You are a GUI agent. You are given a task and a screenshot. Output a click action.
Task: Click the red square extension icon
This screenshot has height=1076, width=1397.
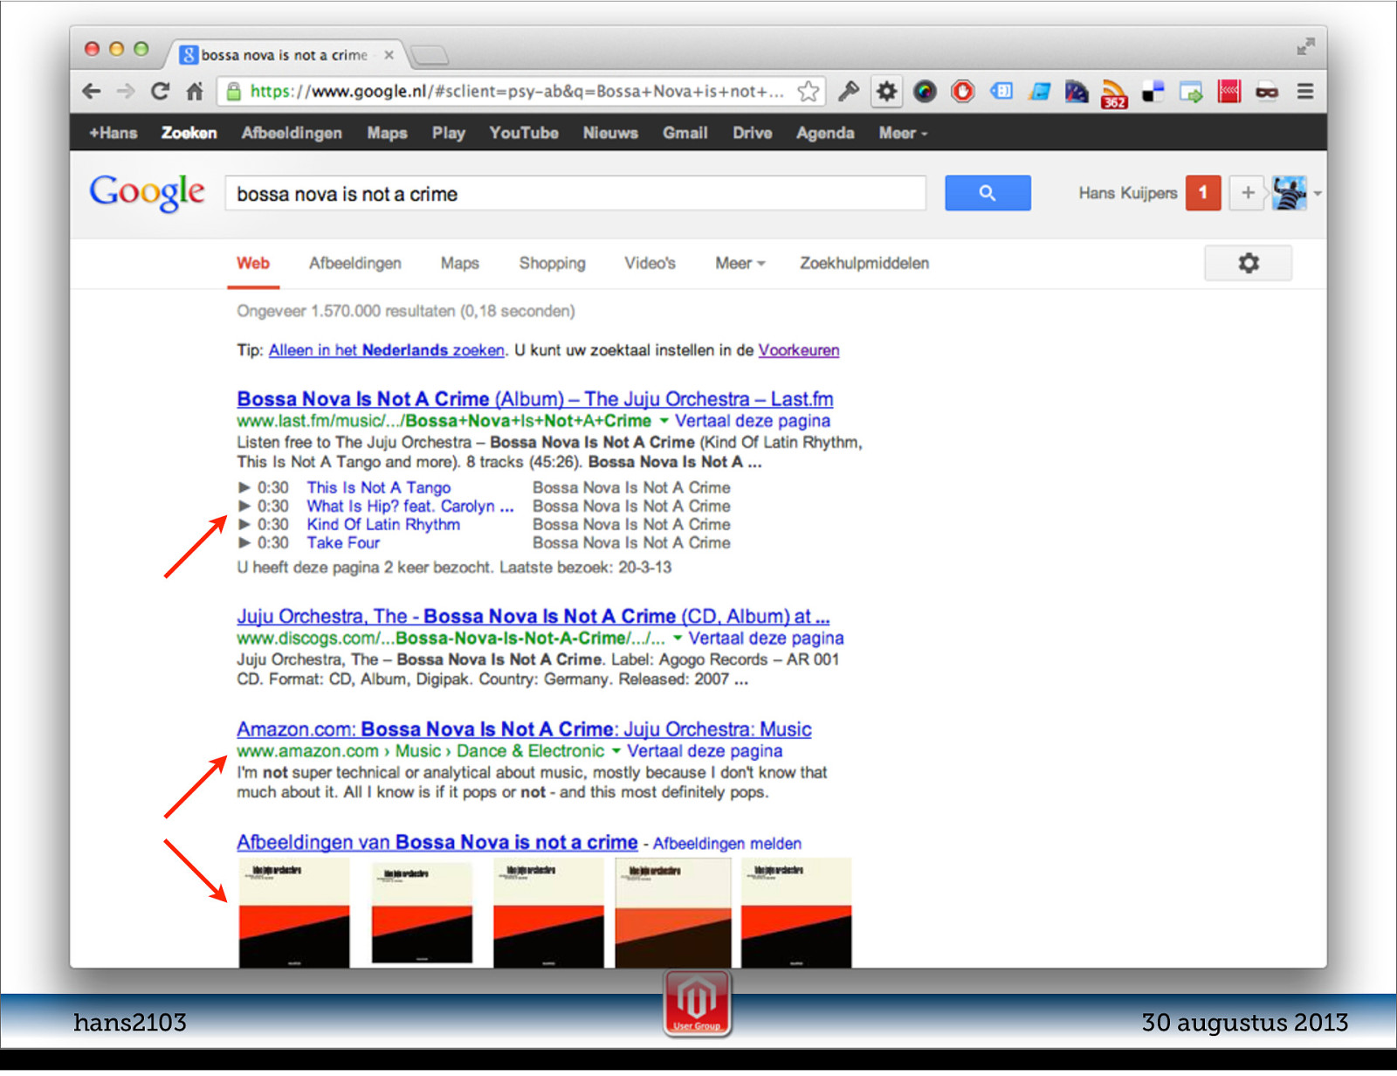click(1229, 91)
